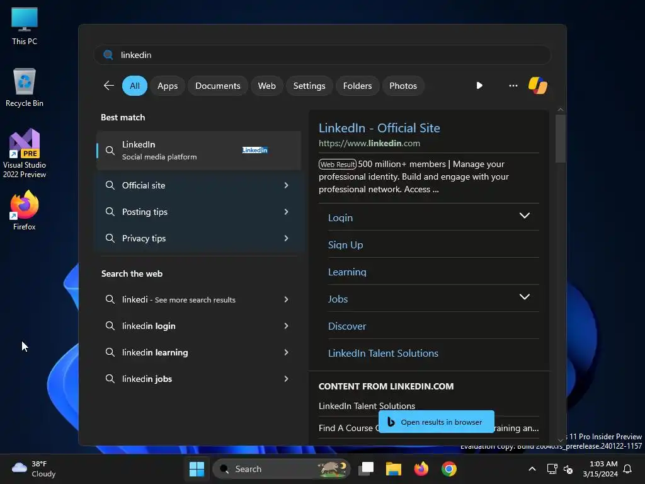Open Copilot from the colorful icon

pos(538,86)
